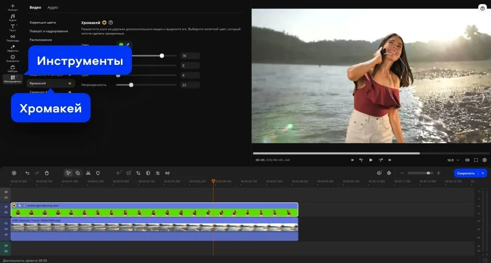Zoom out timeline with minus icon
The width and height of the screenshot is (491, 263).
[402, 173]
